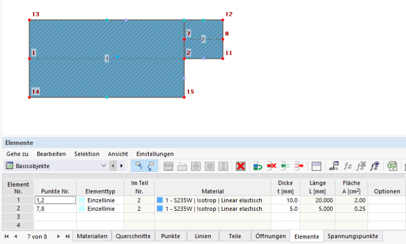This screenshot has height=244, width=406.
Task: Open the Basisobjekte dropdown list
Action: 104,166
